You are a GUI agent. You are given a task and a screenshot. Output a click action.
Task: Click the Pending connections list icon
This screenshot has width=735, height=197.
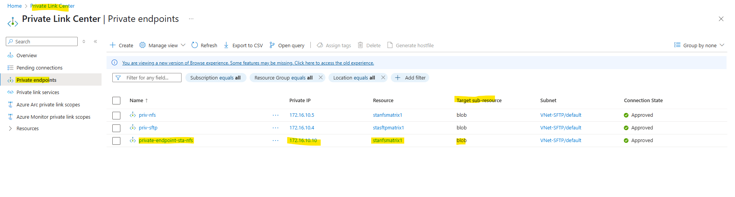pos(10,68)
